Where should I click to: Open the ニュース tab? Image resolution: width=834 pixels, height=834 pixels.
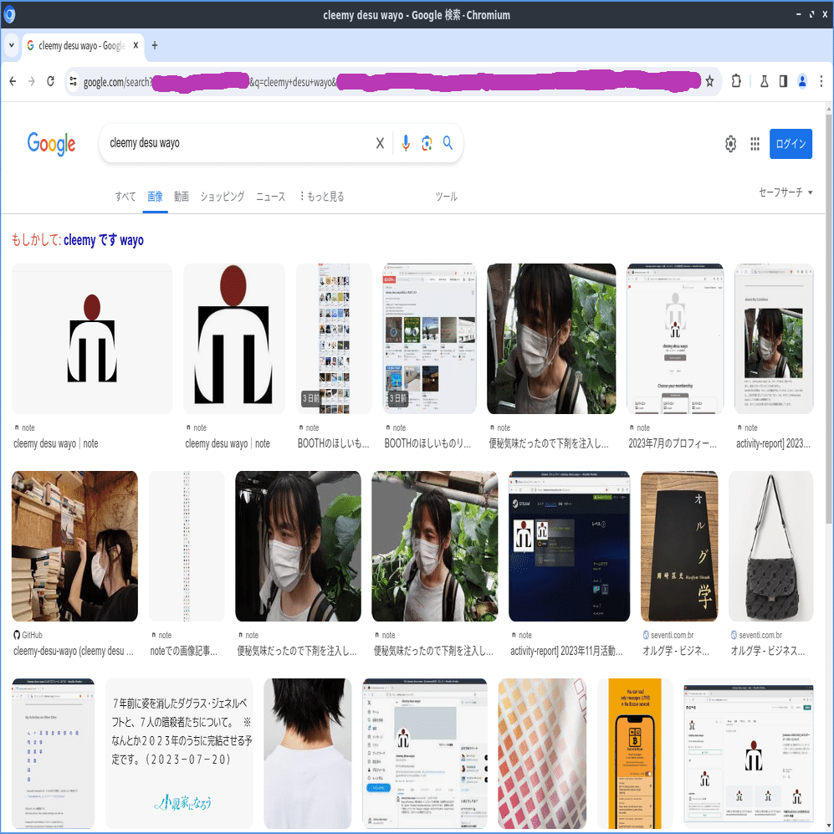[271, 197]
